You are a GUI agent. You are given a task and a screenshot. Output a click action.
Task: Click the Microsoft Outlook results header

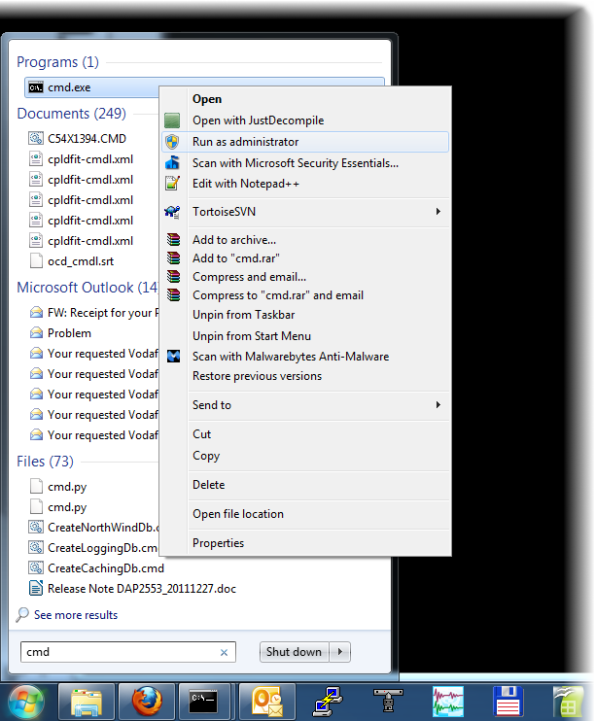87,288
